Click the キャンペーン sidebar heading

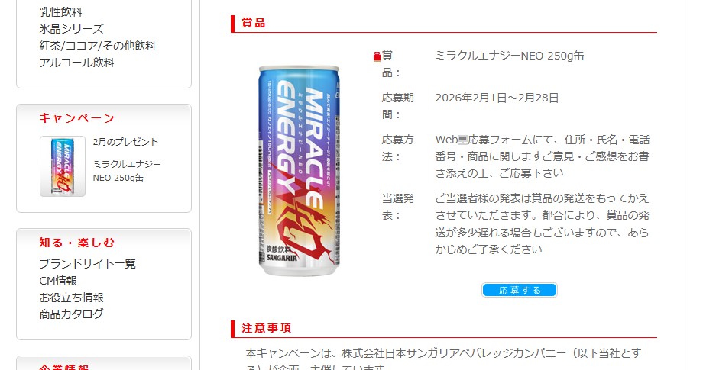click(77, 118)
